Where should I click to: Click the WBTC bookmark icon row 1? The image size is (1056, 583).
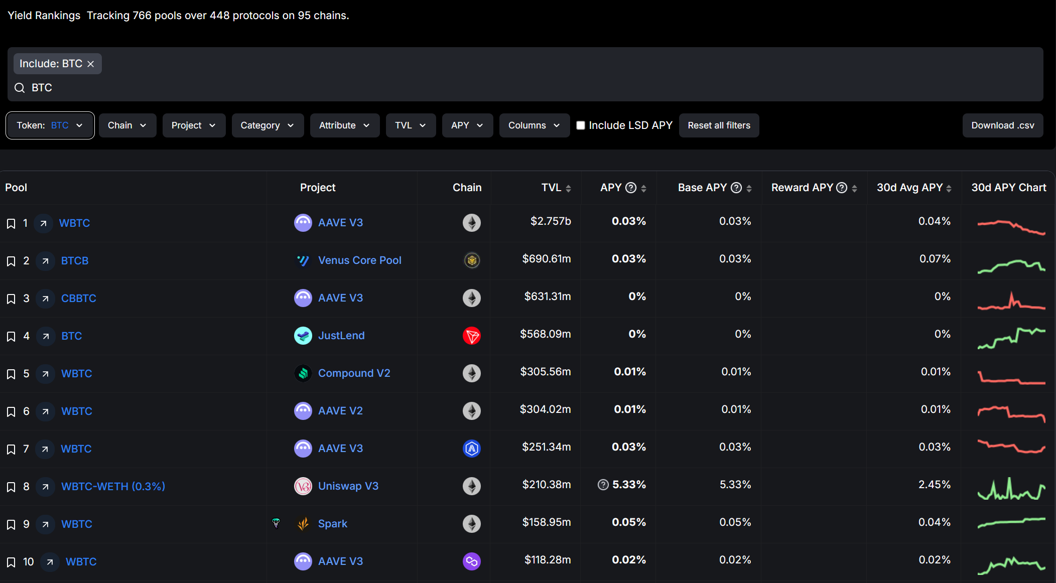tap(10, 223)
